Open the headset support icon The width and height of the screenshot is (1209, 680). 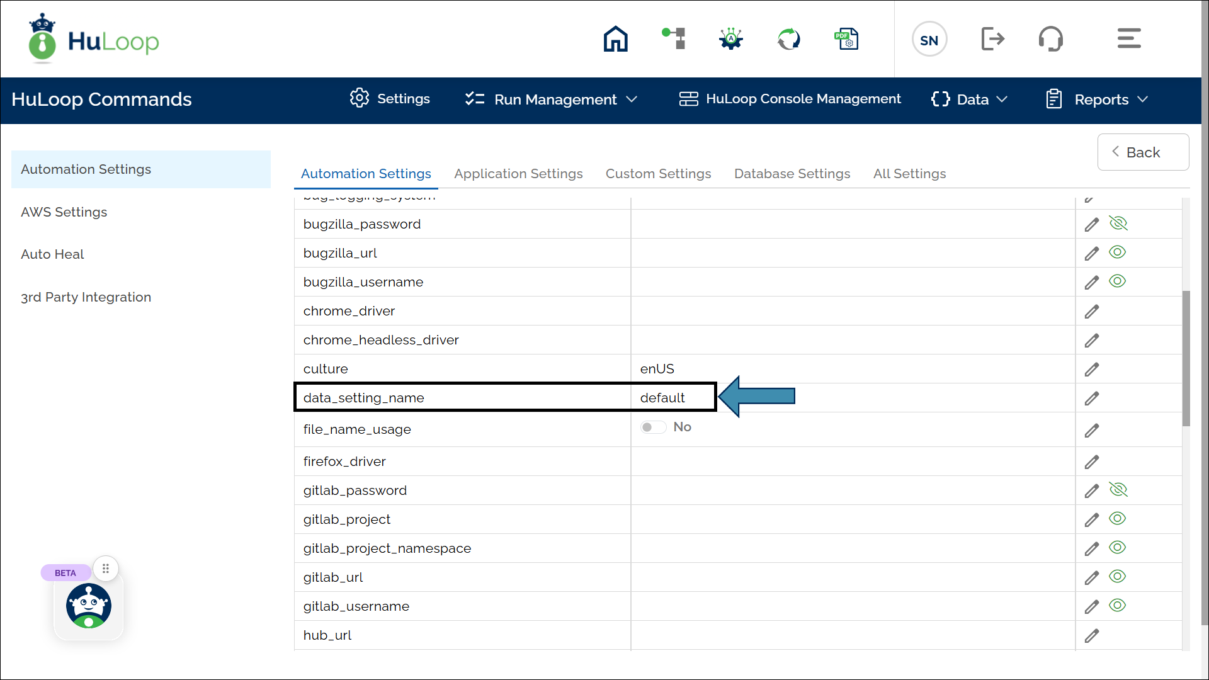1050,39
